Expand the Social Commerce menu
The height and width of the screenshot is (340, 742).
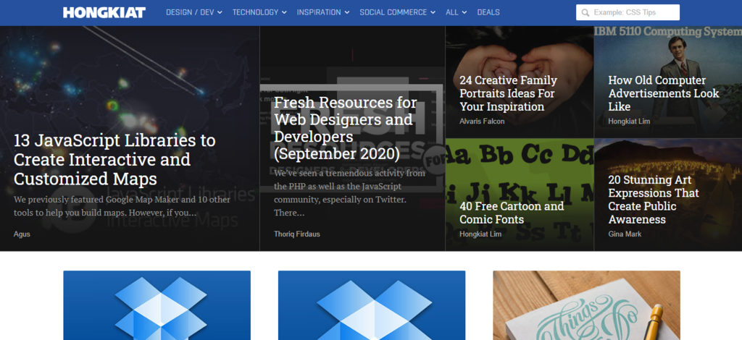(x=398, y=12)
